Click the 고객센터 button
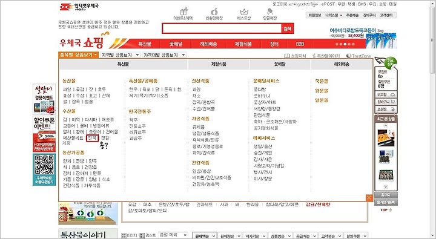This screenshot has height=239, width=436. coord(386,15)
